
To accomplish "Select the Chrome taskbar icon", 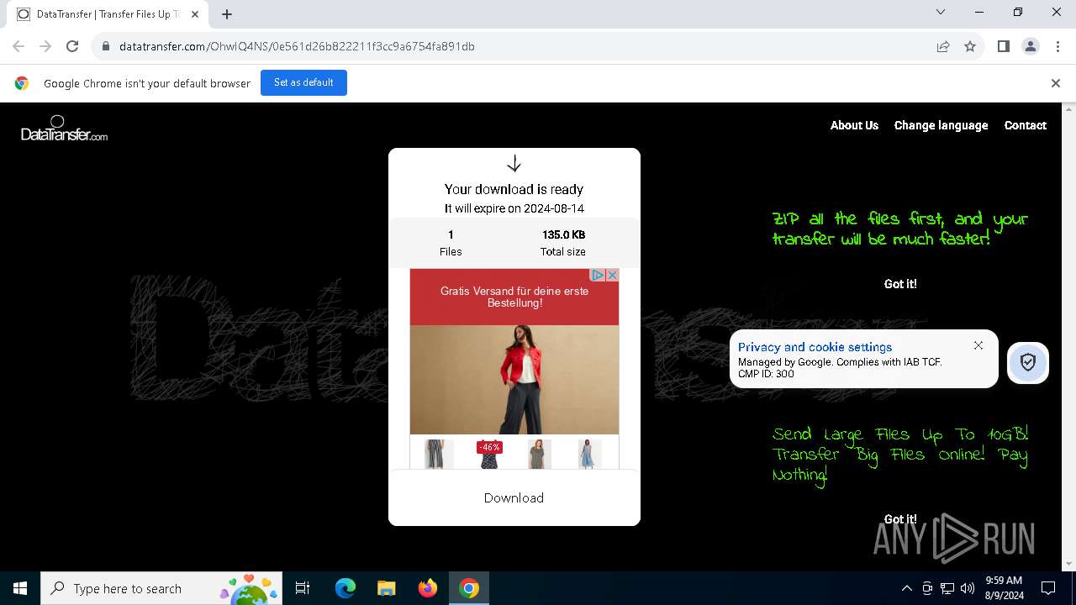I will [x=469, y=588].
